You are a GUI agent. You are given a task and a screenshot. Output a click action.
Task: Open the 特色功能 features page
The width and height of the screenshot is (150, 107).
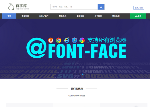coord(116,16)
